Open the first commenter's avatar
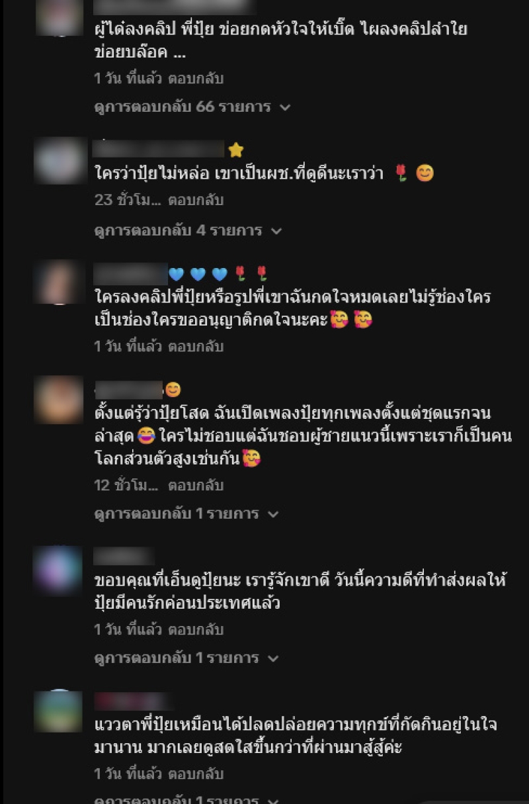This screenshot has height=804, width=529. 59,17
